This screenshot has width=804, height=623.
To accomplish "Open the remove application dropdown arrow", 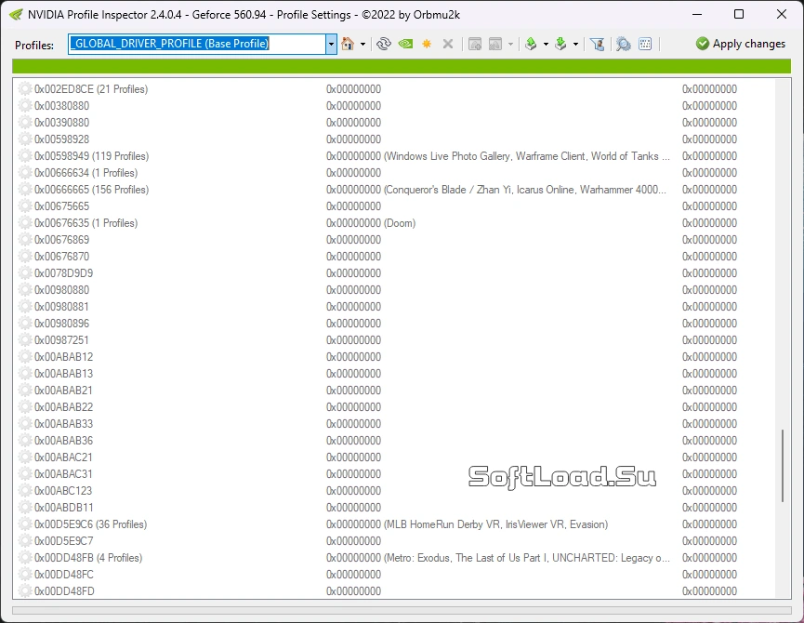I will tap(510, 44).
